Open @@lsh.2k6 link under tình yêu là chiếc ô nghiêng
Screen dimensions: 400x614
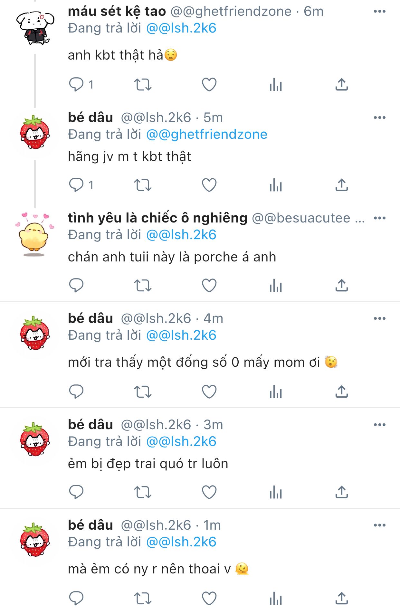point(181,235)
